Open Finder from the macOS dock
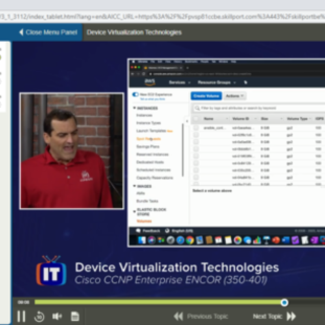The width and height of the screenshot is (325, 325). click(142, 240)
